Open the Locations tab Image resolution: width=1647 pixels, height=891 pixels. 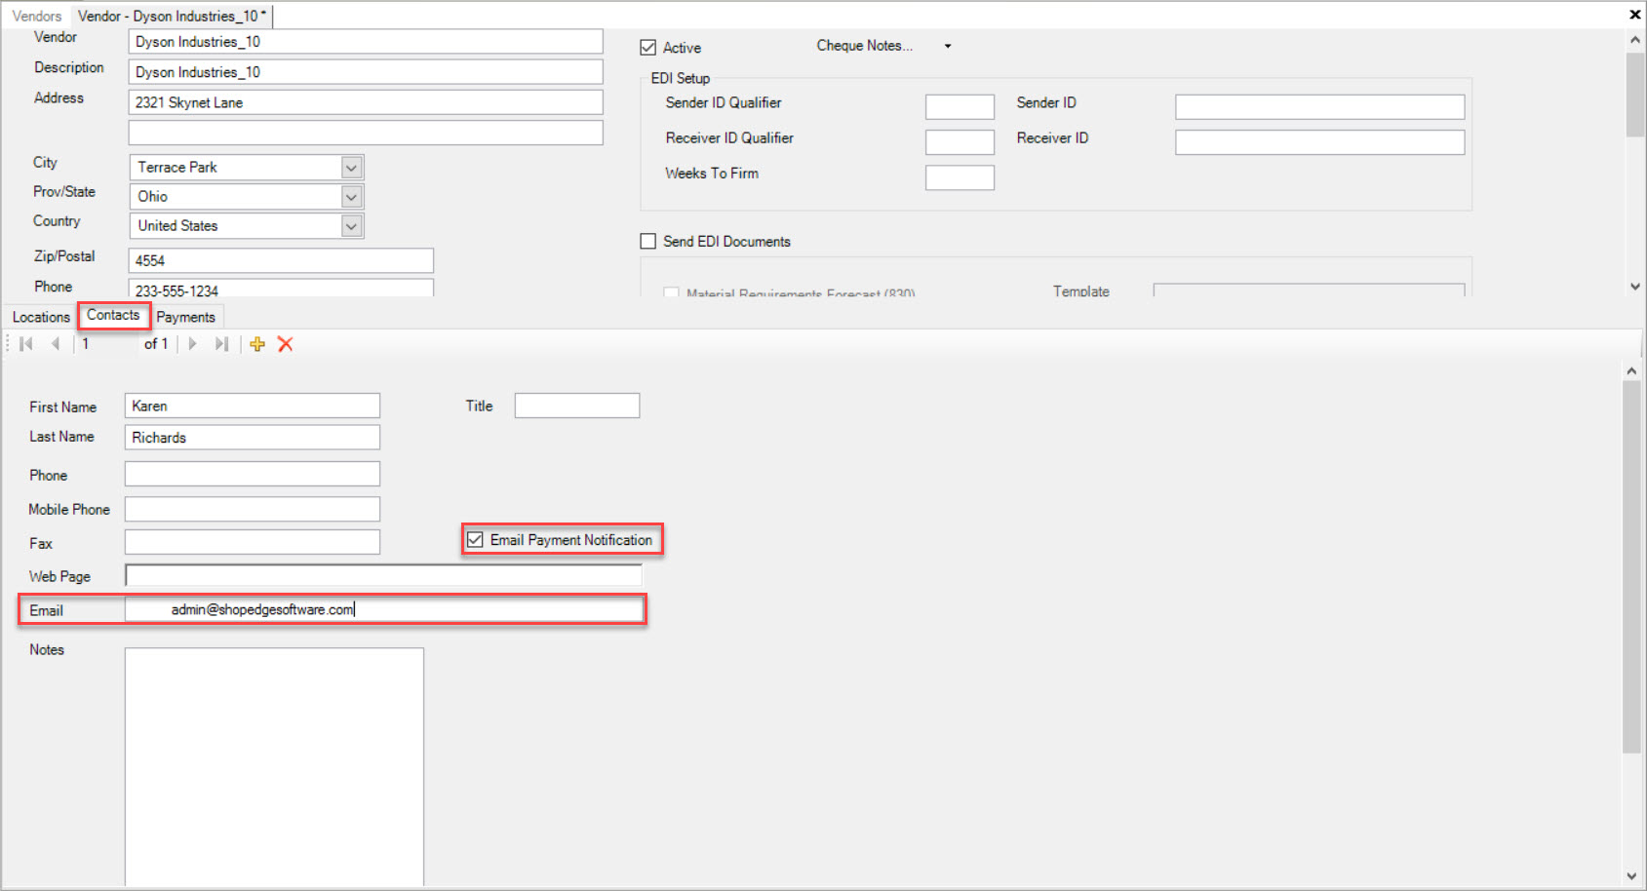pos(41,317)
